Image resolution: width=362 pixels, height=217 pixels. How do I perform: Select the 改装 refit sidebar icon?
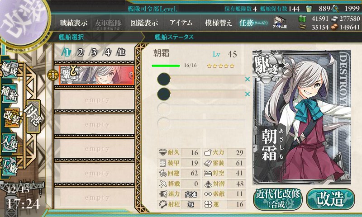coord(11,118)
